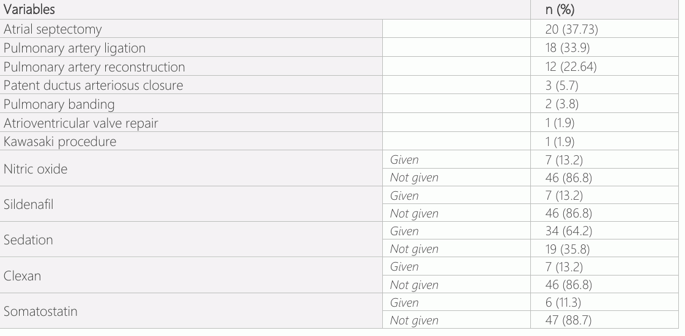Click the Atrioventricular valve repair cell

(191, 123)
